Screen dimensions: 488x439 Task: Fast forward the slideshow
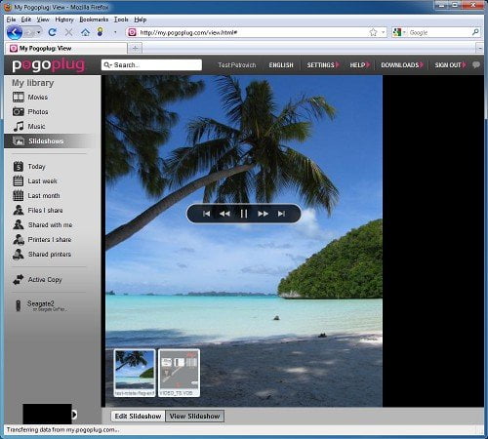point(263,214)
